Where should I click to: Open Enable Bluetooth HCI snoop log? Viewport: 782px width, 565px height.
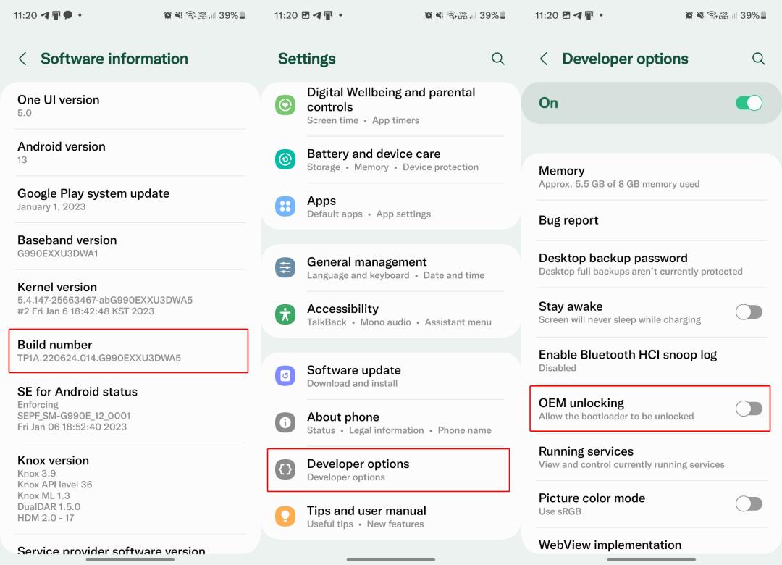click(x=652, y=360)
